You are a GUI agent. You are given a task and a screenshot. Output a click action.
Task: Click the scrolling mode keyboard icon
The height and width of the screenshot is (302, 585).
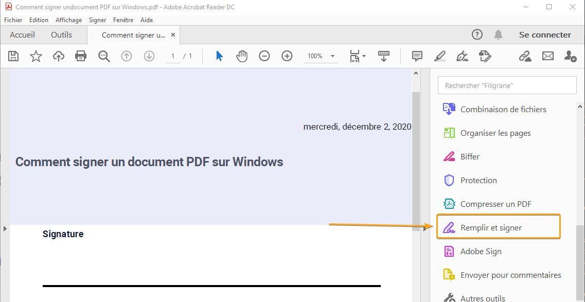(x=383, y=56)
